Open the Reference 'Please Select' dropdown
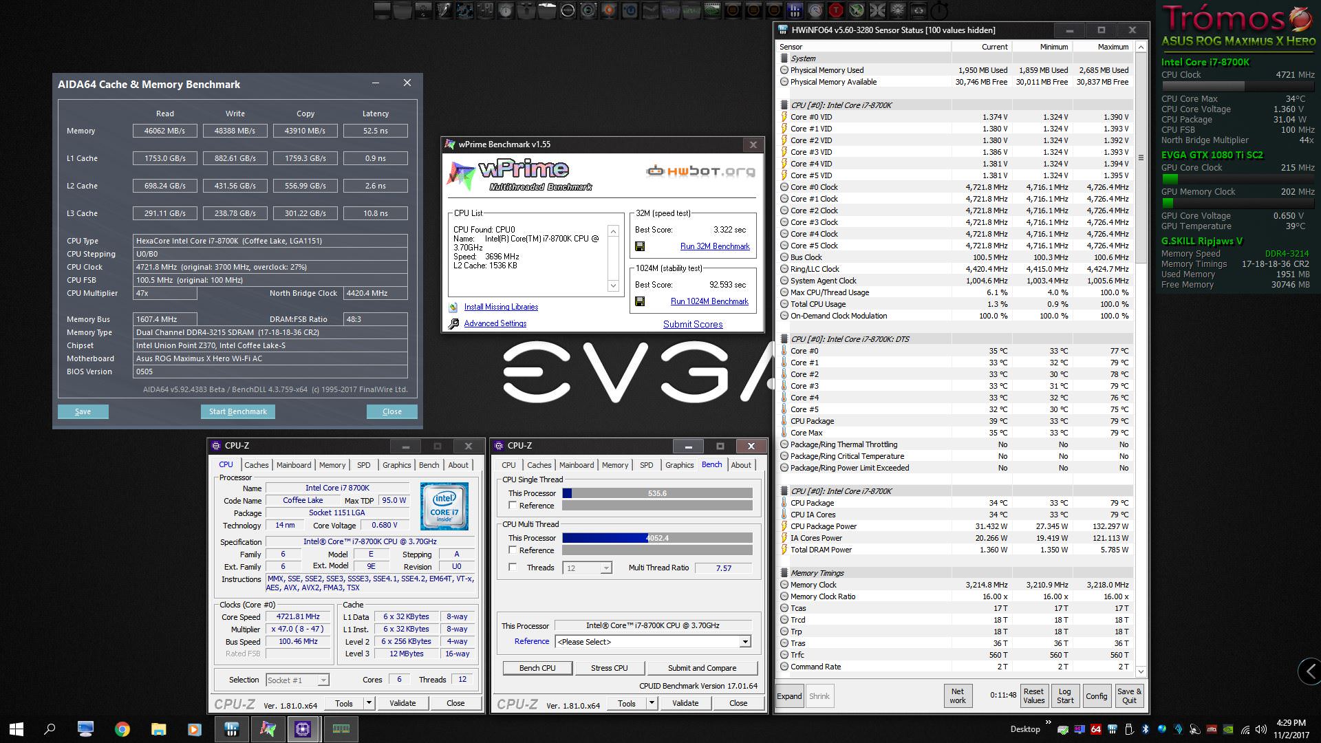 pos(744,642)
